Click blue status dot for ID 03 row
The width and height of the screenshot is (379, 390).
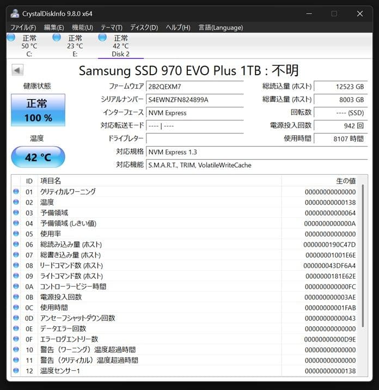coord(16,212)
